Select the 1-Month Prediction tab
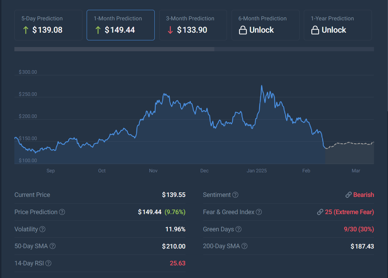Viewport: 388px width, 278px height. pos(121,25)
